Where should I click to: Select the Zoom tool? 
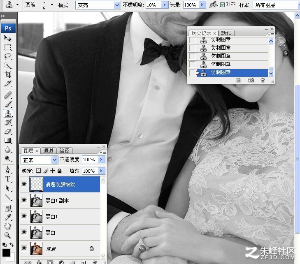coord(8,235)
